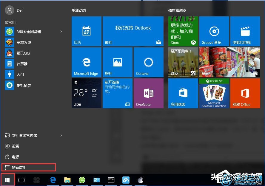265x186 pixels.
Task: Open the 应用商店 (Store) tile
Action: point(183,93)
